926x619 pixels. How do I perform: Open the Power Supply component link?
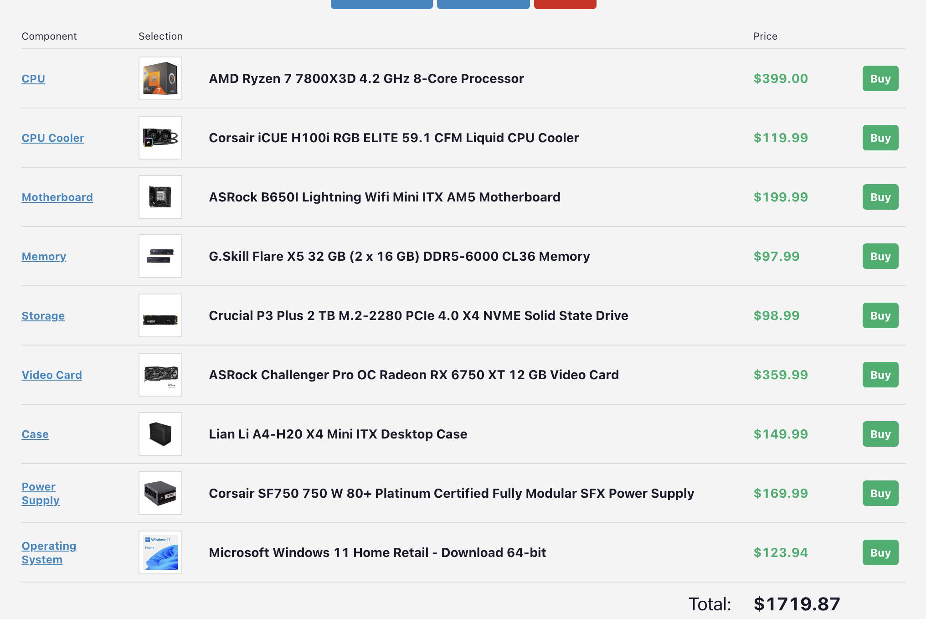41,493
